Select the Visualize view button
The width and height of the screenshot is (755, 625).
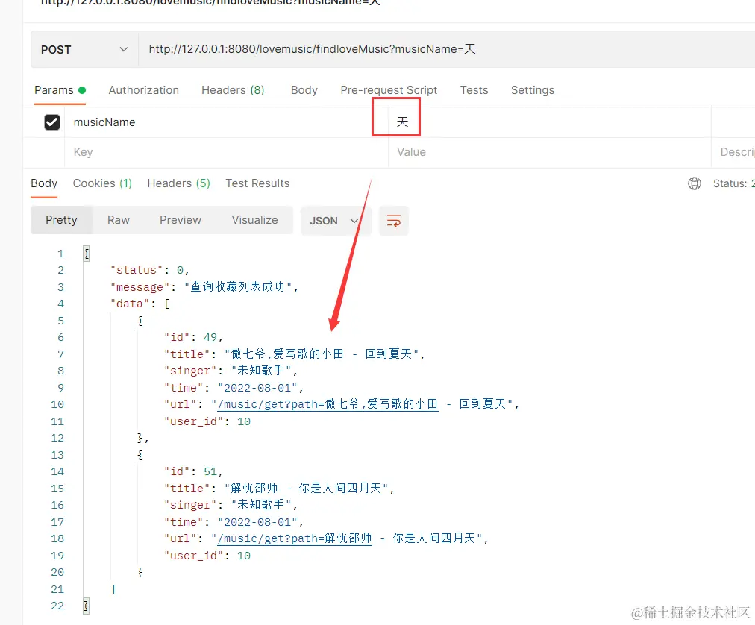point(254,220)
